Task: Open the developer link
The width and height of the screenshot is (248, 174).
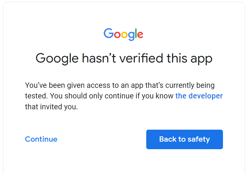Action: click(x=199, y=96)
